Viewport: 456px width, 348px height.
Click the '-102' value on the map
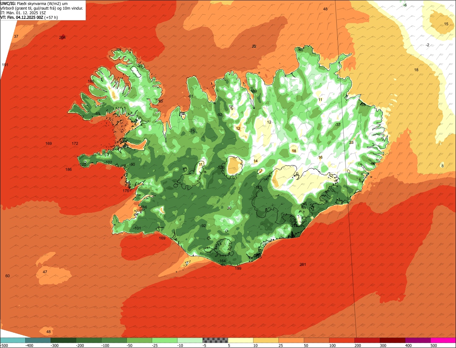(x=109, y=162)
